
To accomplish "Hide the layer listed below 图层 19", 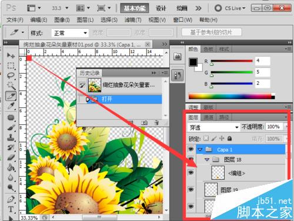I will pyautogui.click(x=191, y=206).
